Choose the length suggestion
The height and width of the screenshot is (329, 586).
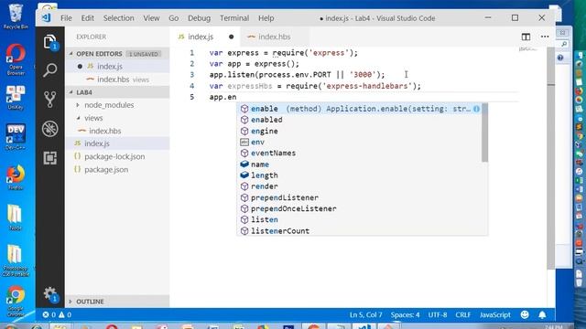click(360, 175)
